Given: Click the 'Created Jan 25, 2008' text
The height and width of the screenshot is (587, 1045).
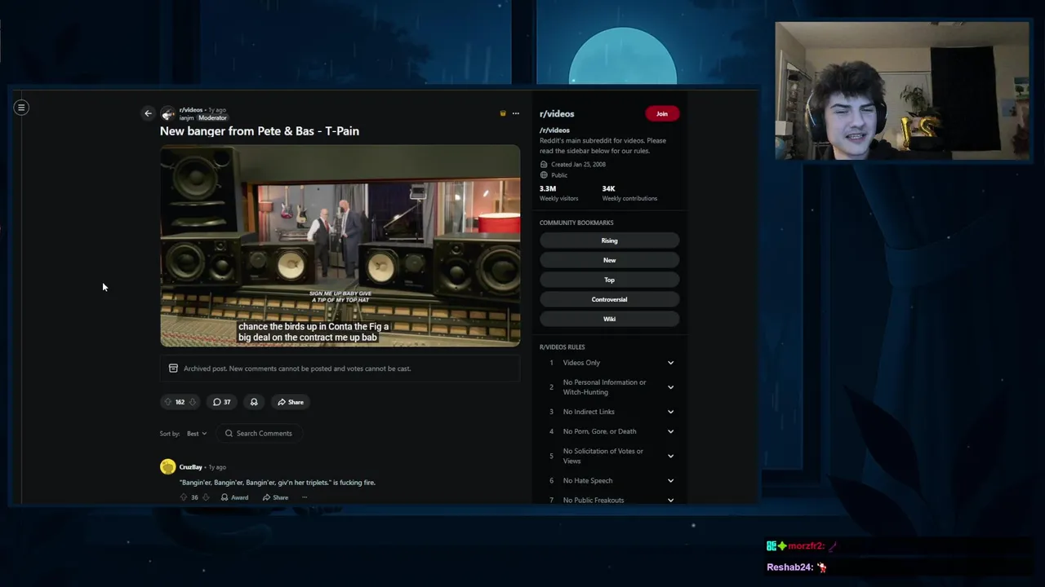Looking at the screenshot, I should 578,165.
